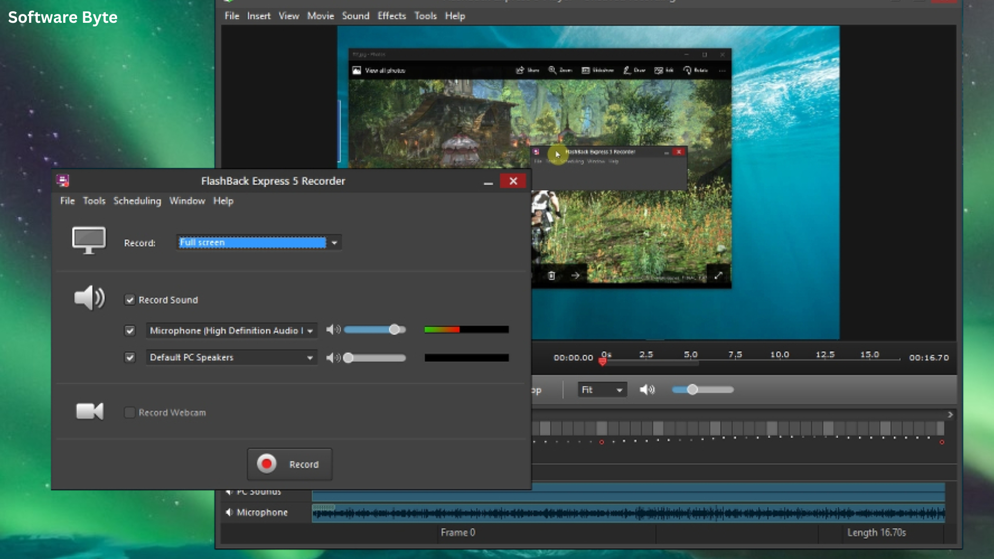Click the next arrow icon in photo viewer
Image resolution: width=994 pixels, height=559 pixels.
point(575,276)
